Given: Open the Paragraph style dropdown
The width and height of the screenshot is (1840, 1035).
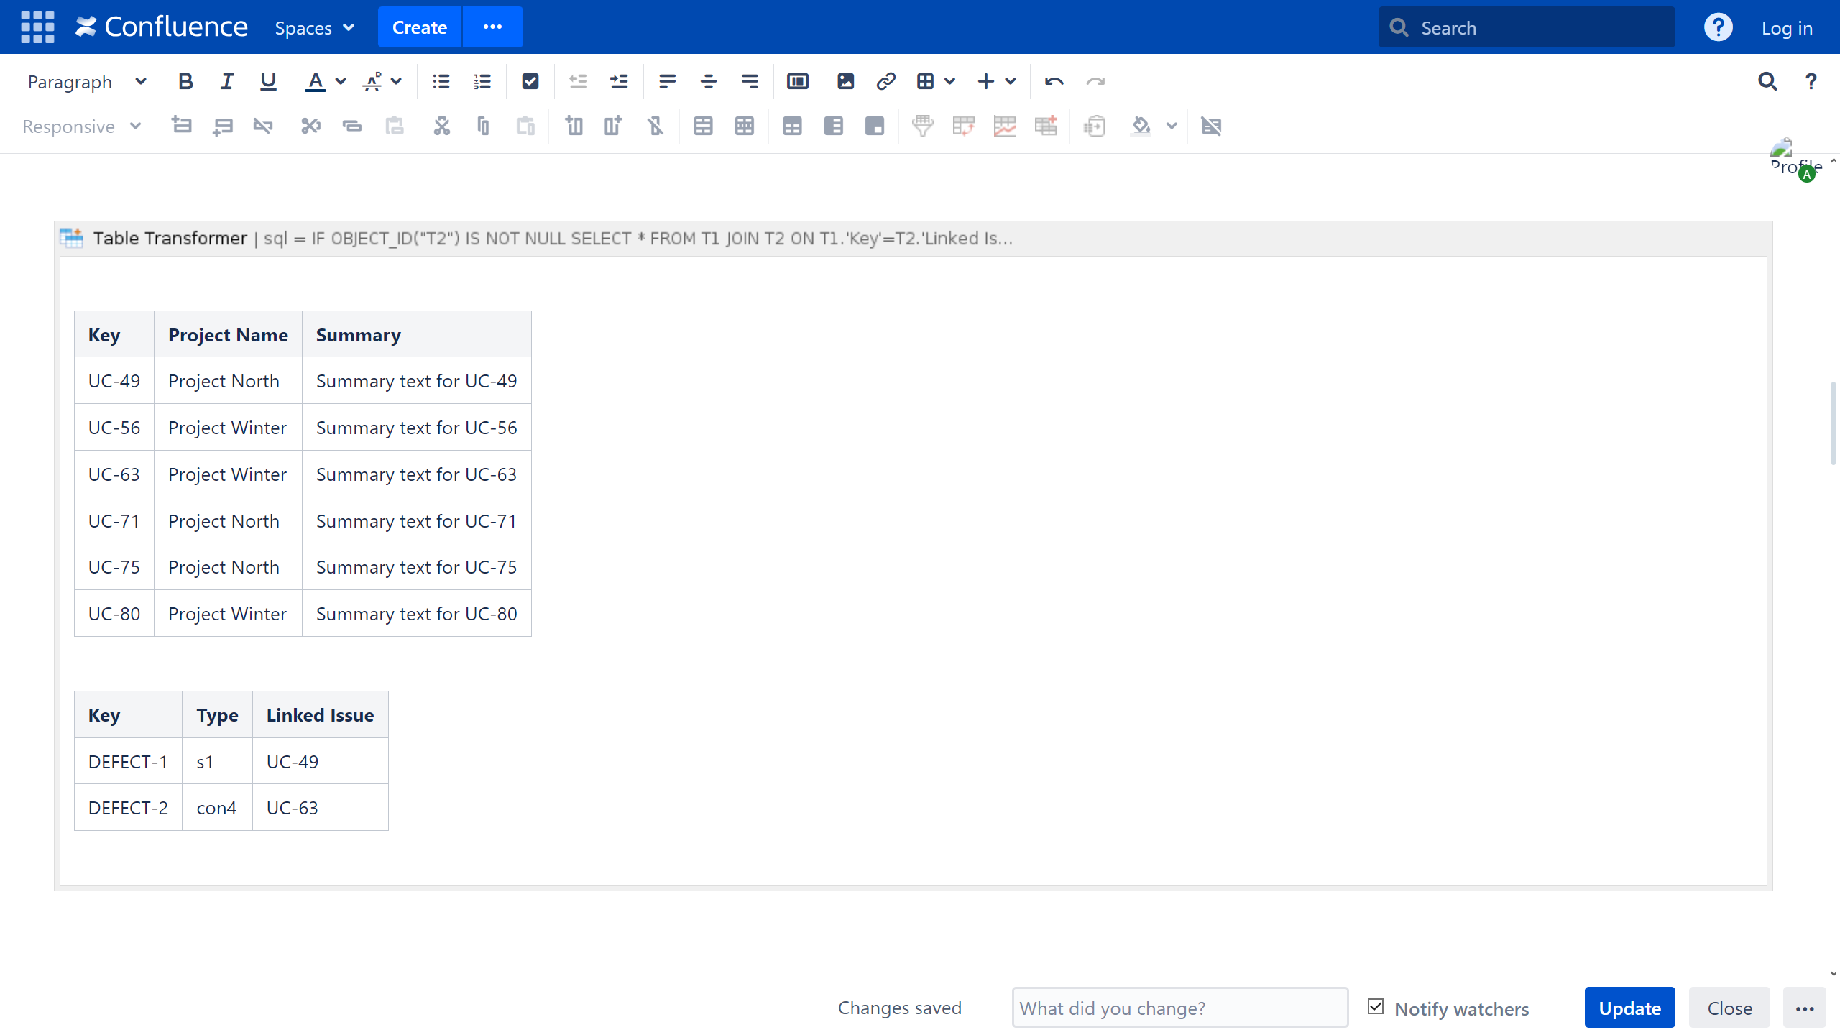Looking at the screenshot, I should pyautogui.click(x=86, y=82).
